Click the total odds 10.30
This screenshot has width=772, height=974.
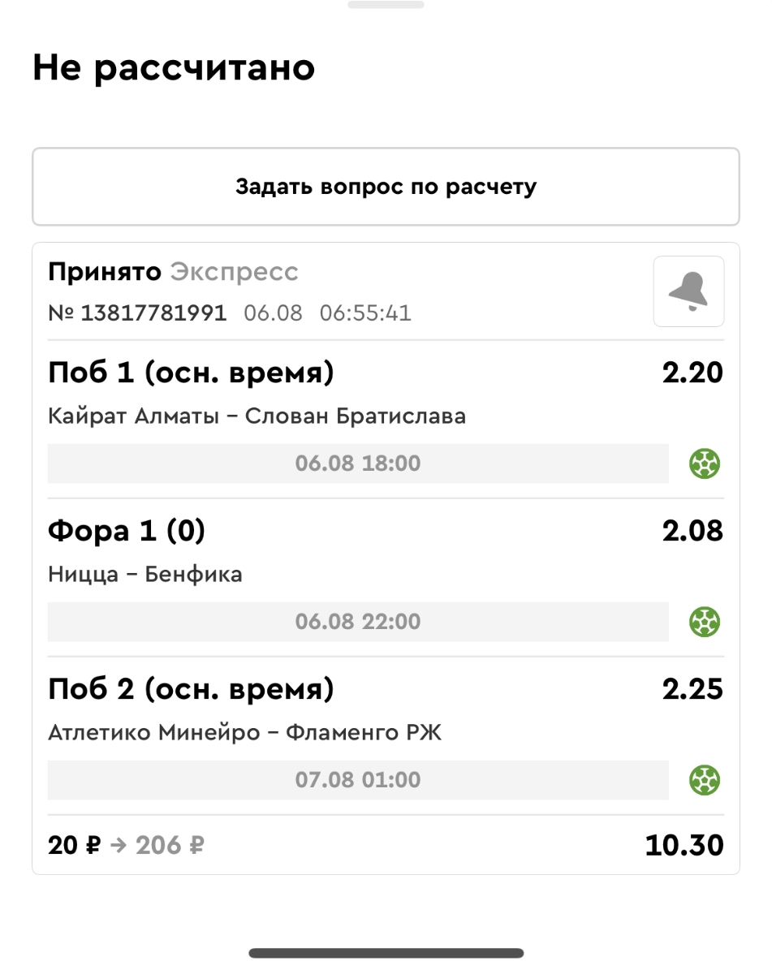point(684,846)
